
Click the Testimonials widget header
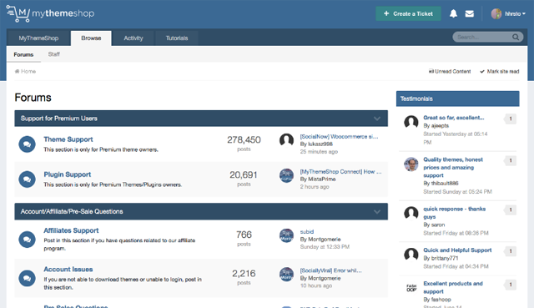point(458,98)
